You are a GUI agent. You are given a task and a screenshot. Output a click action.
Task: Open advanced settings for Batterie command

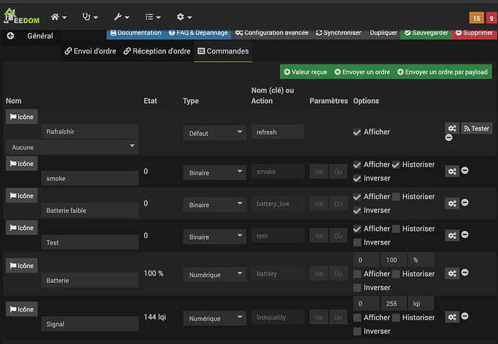452,273
